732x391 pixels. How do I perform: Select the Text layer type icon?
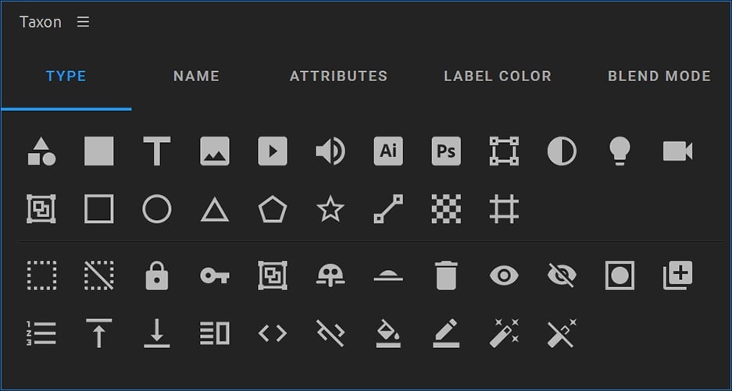click(x=157, y=151)
